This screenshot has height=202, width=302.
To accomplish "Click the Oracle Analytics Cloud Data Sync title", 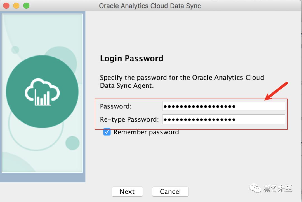I will click(150, 6).
